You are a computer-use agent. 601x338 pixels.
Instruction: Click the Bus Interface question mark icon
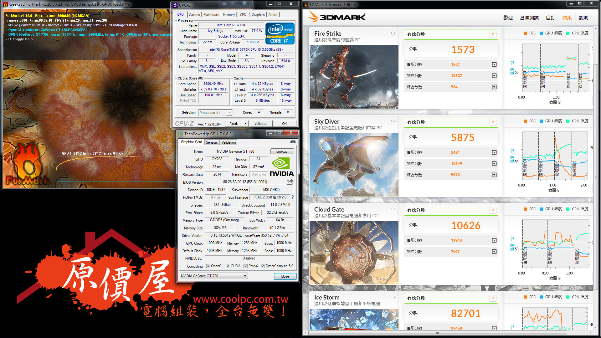[x=293, y=197]
